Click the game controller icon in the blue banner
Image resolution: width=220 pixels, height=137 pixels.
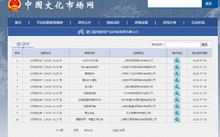pyautogui.click(x=81, y=32)
